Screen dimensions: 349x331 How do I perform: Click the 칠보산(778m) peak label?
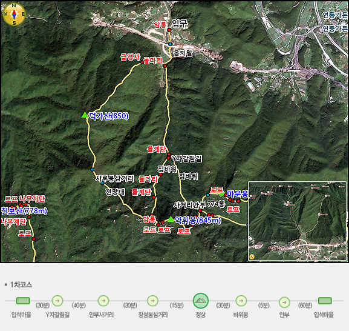(24, 211)
